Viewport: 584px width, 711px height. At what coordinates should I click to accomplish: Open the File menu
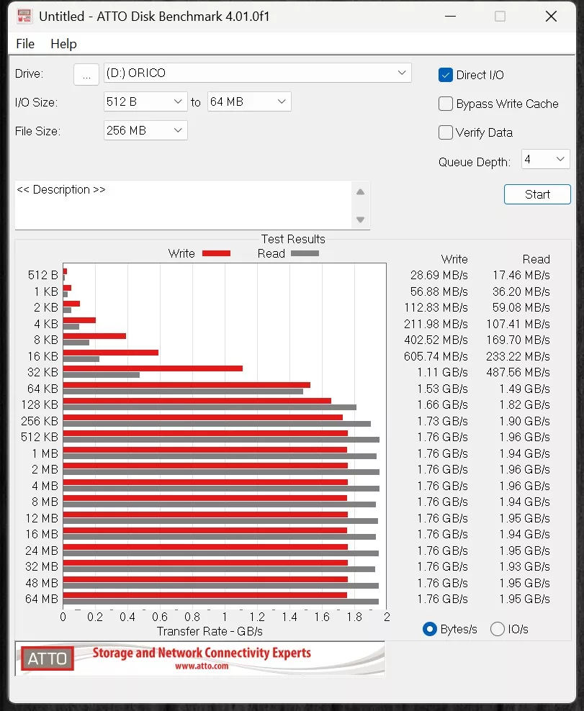click(25, 44)
